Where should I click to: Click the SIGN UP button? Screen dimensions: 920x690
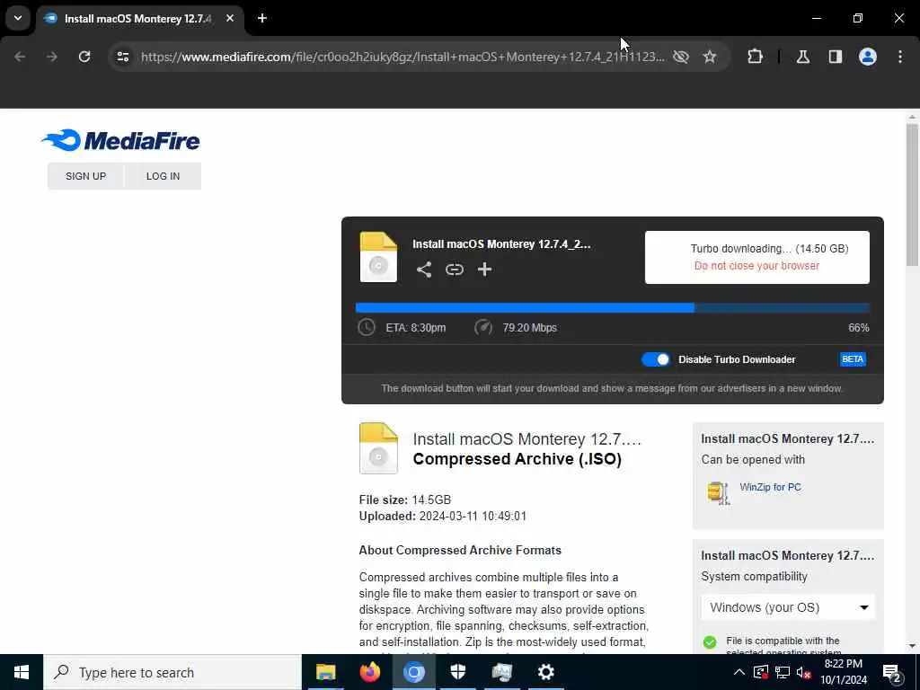[85, 176]
